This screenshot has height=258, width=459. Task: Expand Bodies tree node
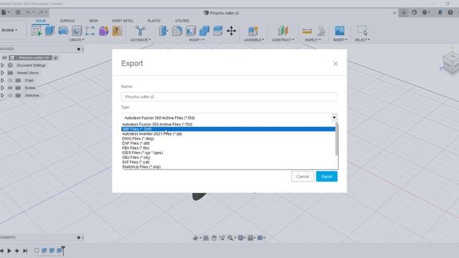(2, 87)
